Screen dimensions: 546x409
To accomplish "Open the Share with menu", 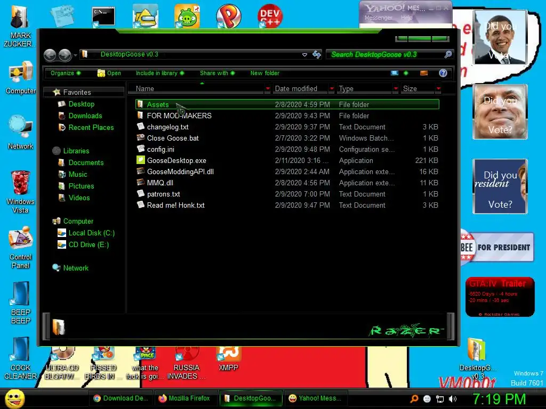I will tap(218, 73).
